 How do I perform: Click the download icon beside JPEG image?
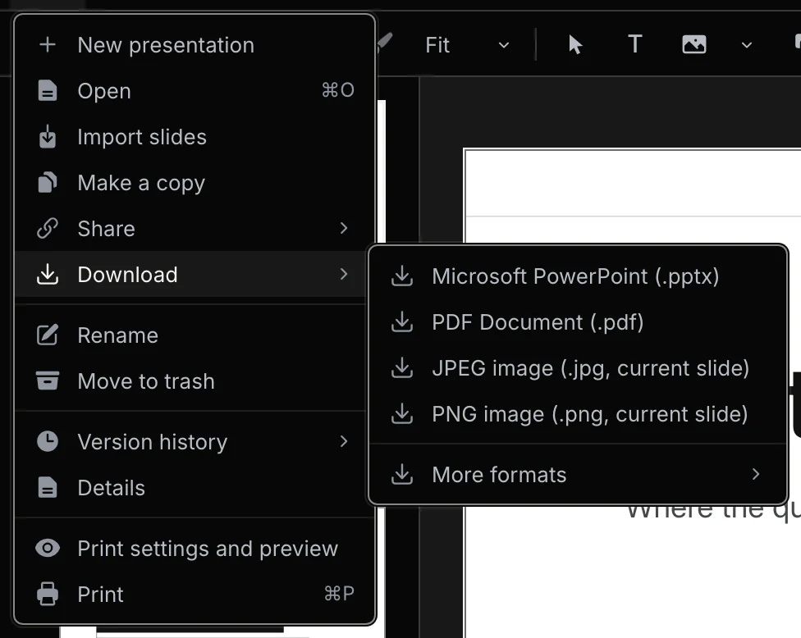pos(402,368)
